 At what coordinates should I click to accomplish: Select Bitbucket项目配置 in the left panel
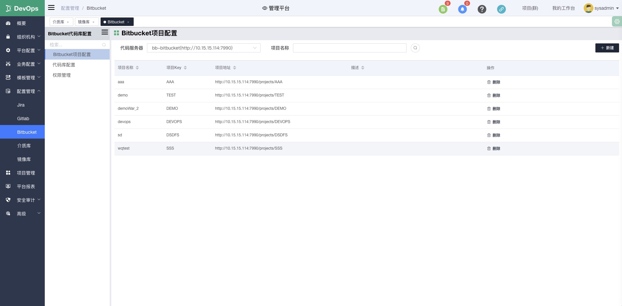(77, 54)
